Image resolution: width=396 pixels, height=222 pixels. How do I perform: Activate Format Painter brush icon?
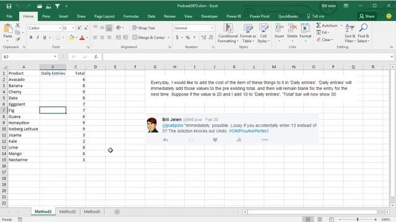(x=18, y=39)
